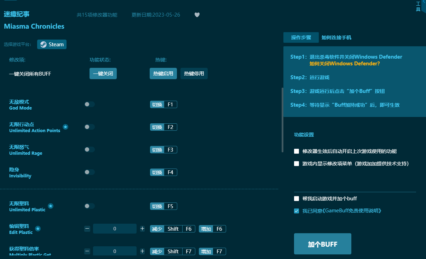
Task: Click the Steam platform icon
Action: (43, 45)
